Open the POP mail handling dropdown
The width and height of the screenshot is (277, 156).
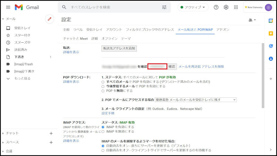[196, 100]
